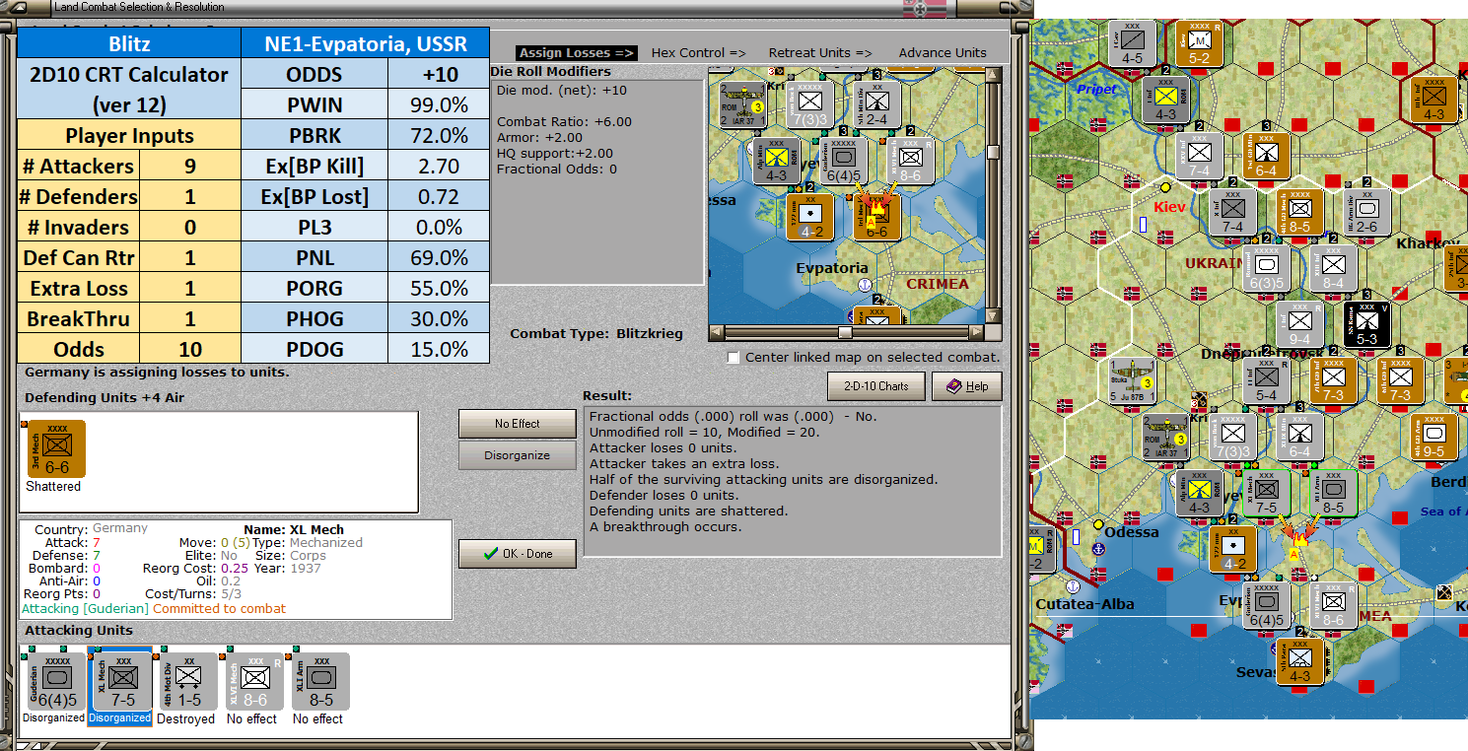
Task: Click the brown 8-5 mech unit near Kiev
Action: [1299, 212]
